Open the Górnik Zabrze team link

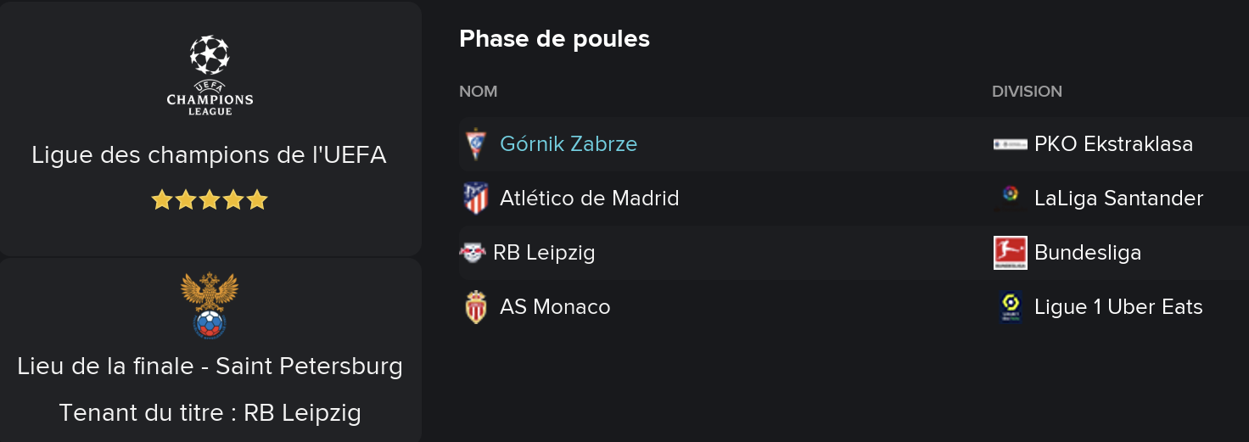click(x=568, y=144)
